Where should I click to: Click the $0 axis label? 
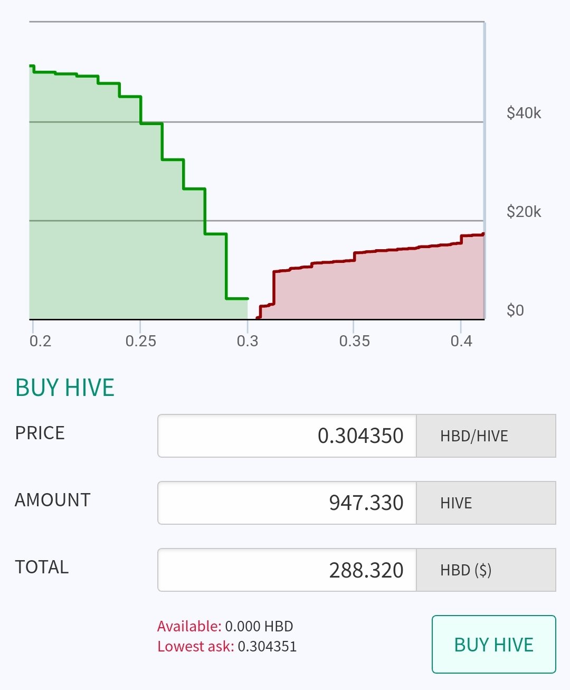coord(516,310)
